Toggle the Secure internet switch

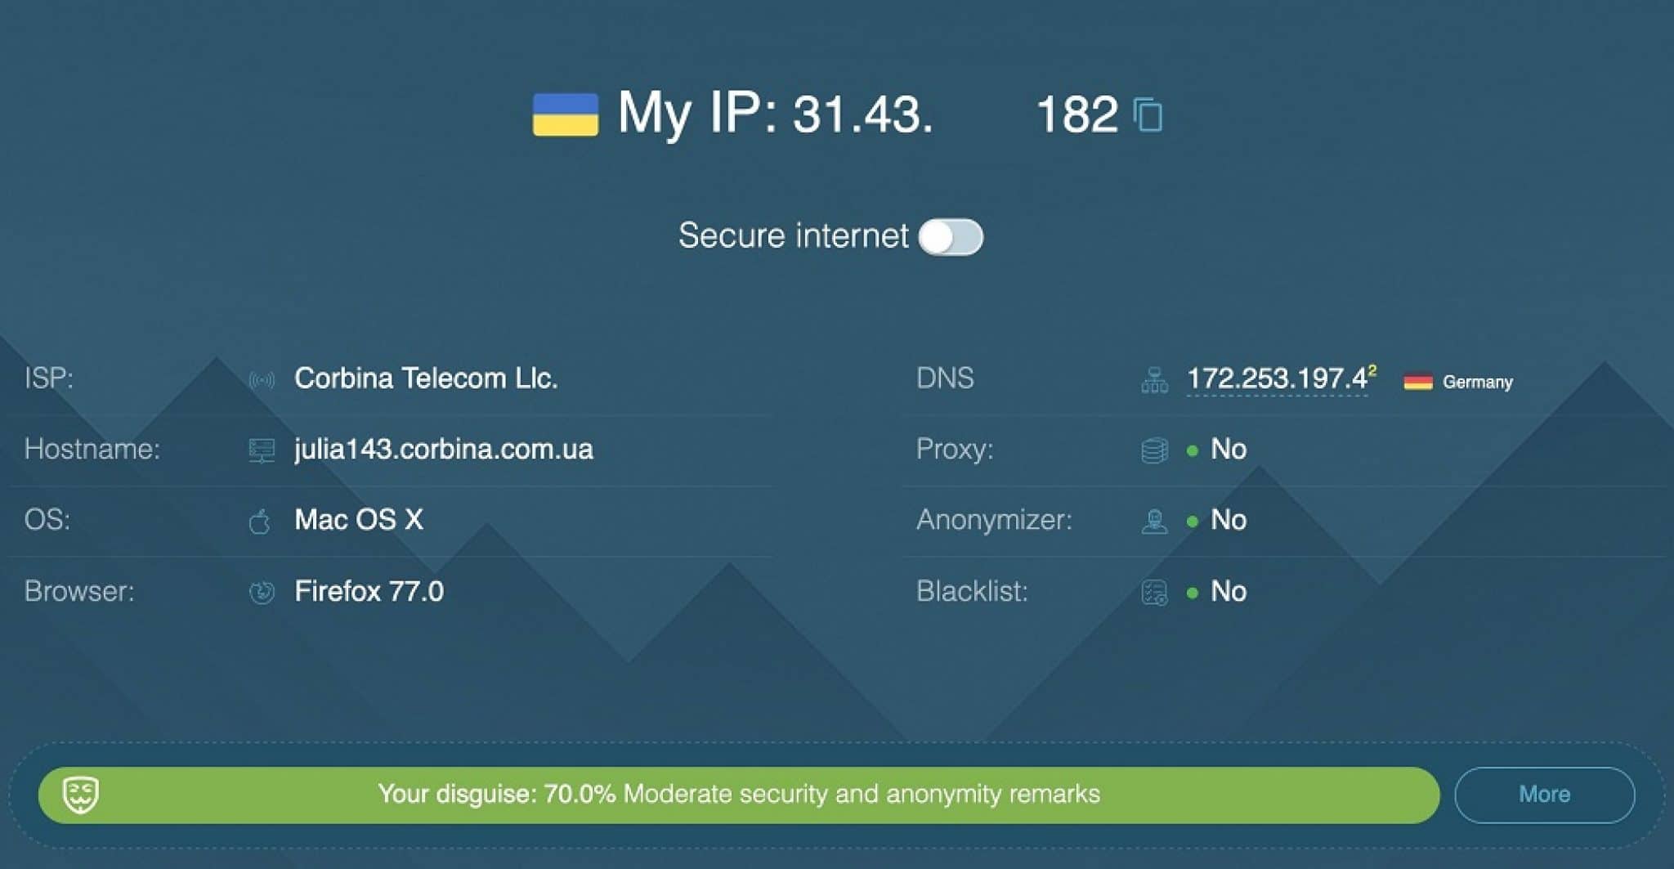pyautogui.click(x=950, y=237)
